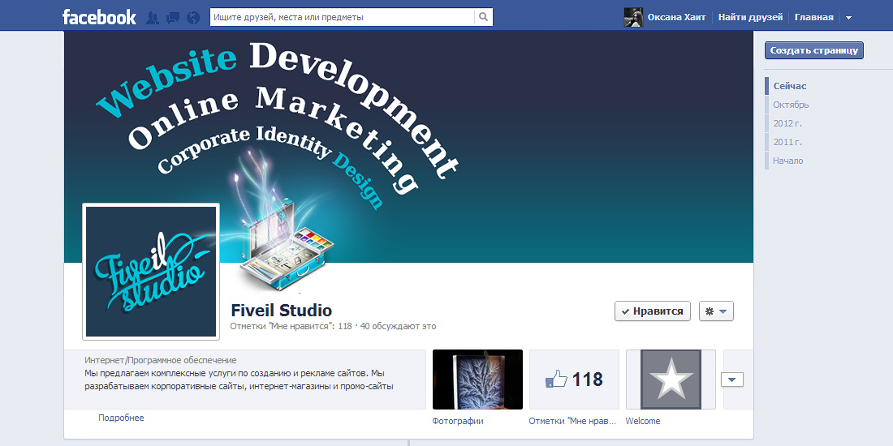Screen dimensions: 893x446
Task: Open the Оксана Хаит profile link
Action: 676,17
